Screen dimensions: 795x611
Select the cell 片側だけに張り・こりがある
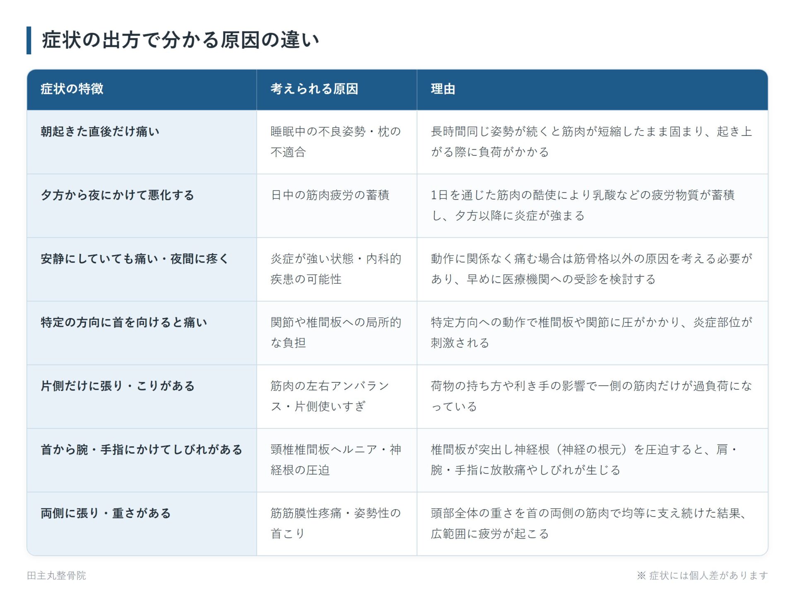point(142,396)
